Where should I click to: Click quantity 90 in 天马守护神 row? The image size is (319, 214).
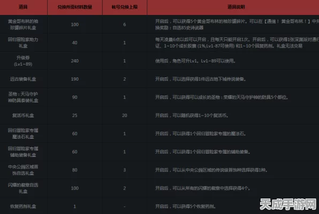coord(74,97)
